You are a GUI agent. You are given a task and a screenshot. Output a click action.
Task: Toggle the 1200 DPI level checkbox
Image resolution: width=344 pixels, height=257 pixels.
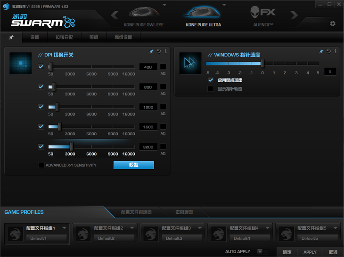coord(41,107)
